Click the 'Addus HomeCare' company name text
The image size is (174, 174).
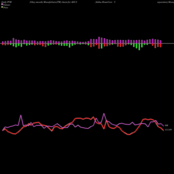tap(104, 2)
